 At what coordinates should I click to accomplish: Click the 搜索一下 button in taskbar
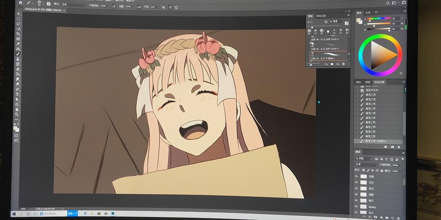tap(72, 213)
